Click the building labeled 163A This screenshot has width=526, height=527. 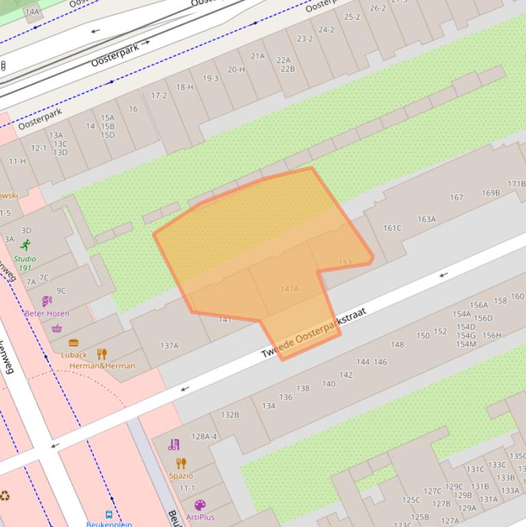(x=427, y=219)
